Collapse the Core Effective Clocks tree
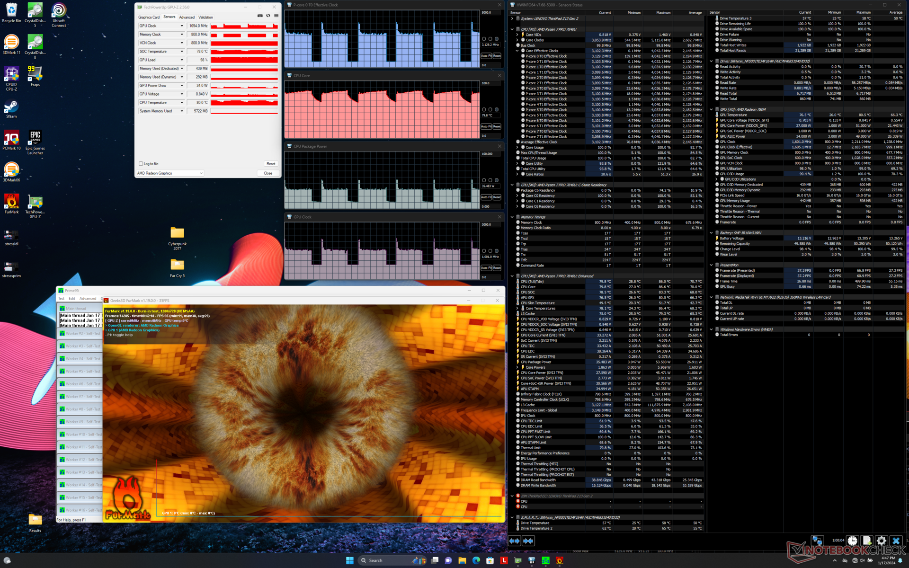 [517, 51]
